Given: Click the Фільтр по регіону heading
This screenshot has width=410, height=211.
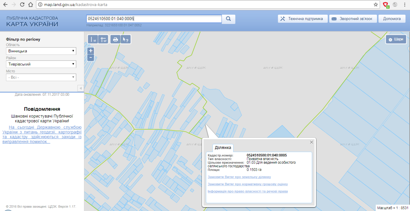Looking at the screenshot, I should coord(23,39).
